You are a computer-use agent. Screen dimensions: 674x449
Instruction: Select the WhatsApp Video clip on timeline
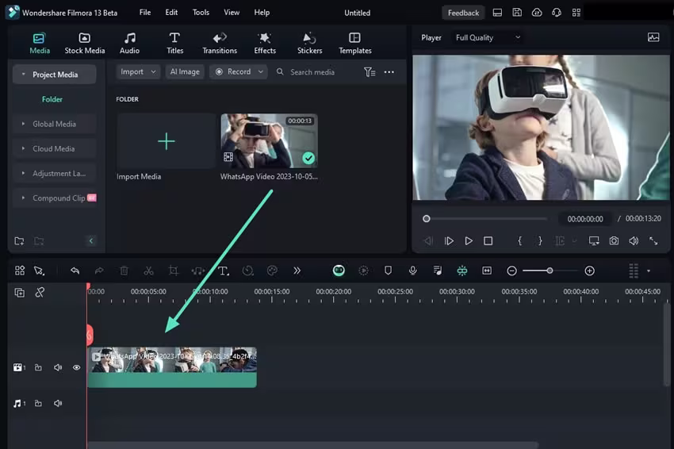pos(172,368)
